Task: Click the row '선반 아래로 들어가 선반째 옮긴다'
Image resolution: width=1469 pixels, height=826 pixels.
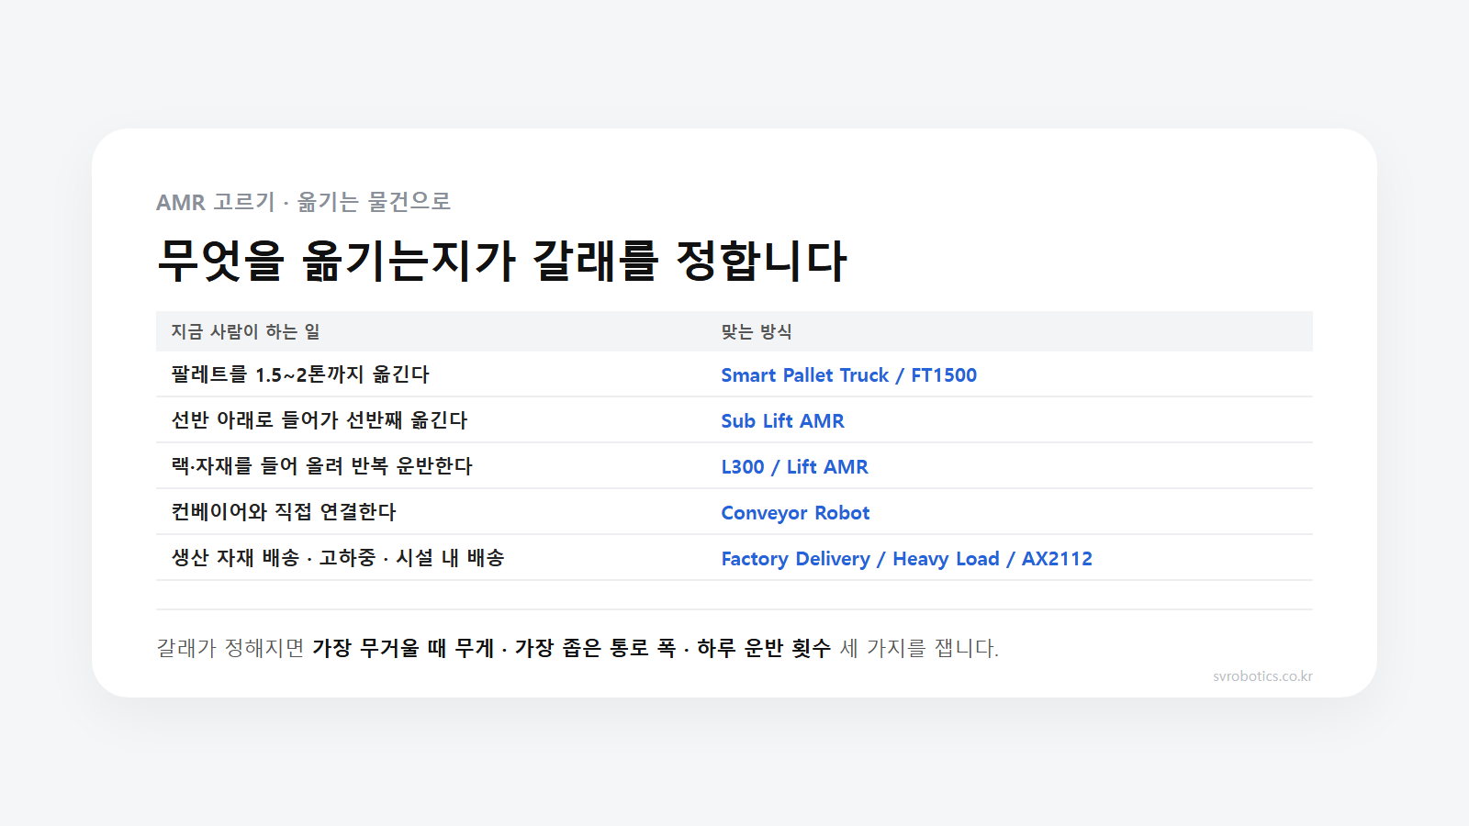Action: (734, 420)
